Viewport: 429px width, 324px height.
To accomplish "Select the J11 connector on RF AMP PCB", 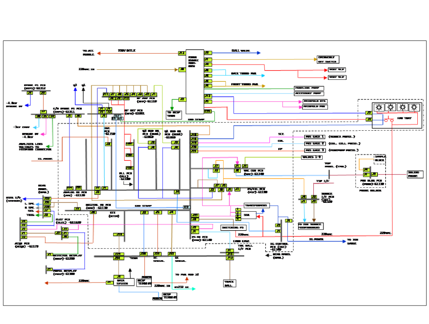I will [x=106, y=94].
